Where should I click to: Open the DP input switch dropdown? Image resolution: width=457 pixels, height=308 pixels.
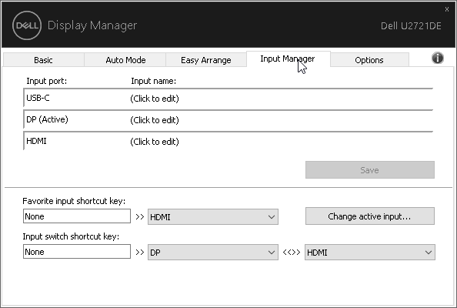[x=213, y=253]
